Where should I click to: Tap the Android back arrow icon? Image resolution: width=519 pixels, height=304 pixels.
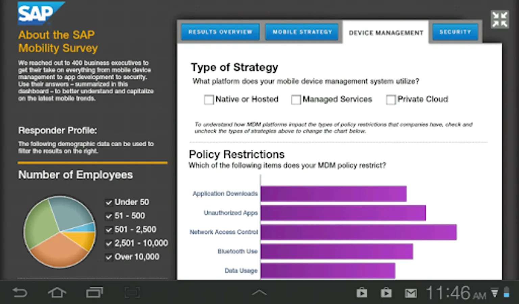coord(20,292)
